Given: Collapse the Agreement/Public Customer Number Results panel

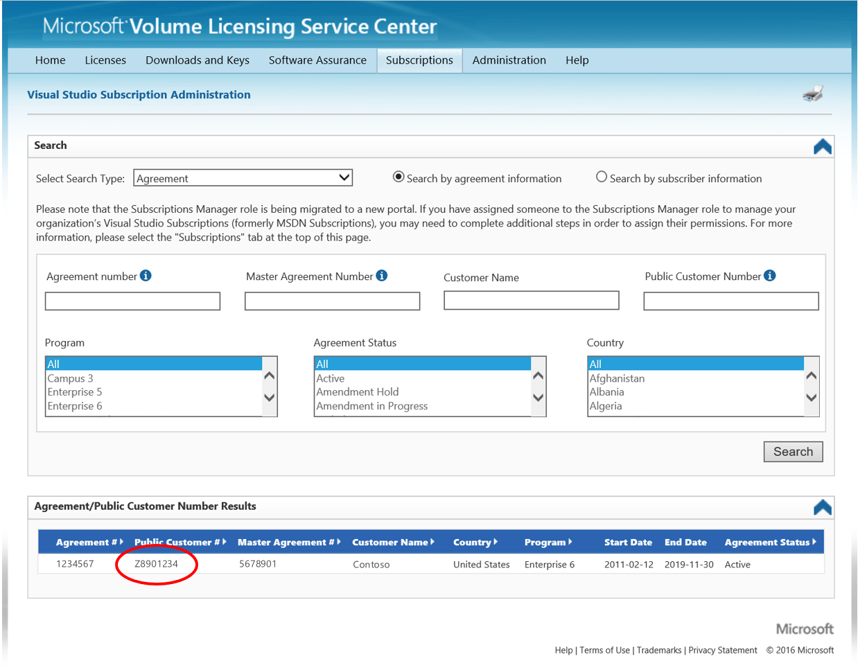Looking at the screenshot, I should click(823, 507).
